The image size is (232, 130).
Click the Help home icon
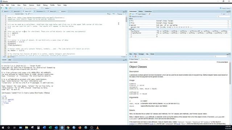pyautogui.click(x=135, y=56)
